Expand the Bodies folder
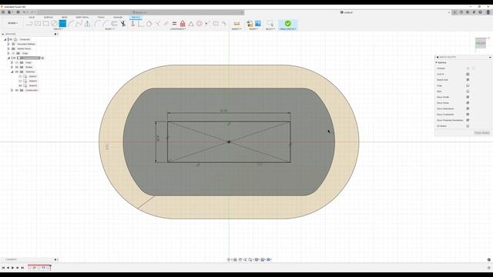 pyautogui.click(x=12, y=67)
